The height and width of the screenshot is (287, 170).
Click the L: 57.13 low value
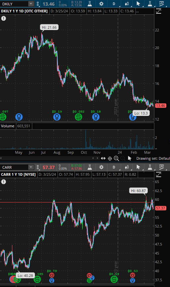pos(99,174)
